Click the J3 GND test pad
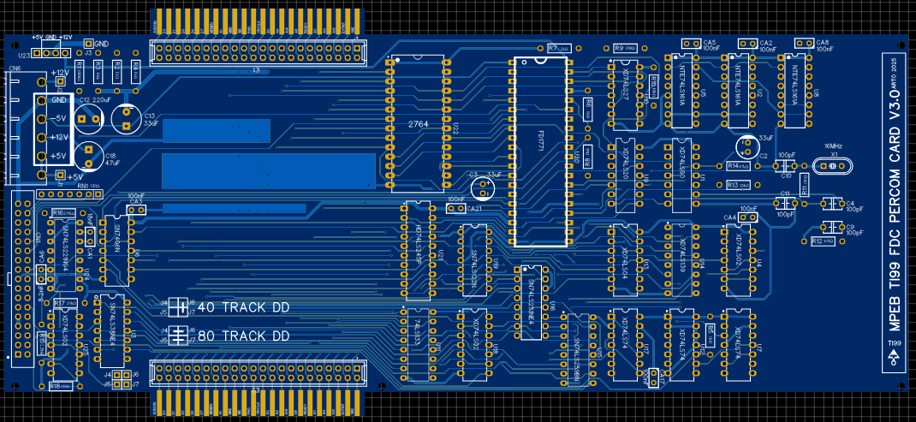916x422 pixels. pos(88,44)
